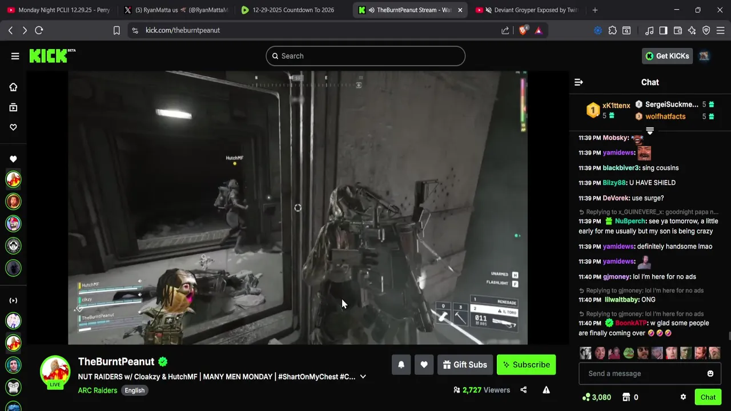Open the Browse icon in the sidebar
The height and width of the screenshot is (411, 731).
point(13,107)
